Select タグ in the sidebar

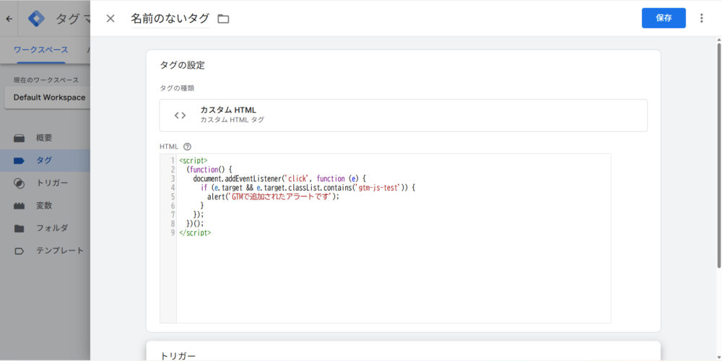44,160
